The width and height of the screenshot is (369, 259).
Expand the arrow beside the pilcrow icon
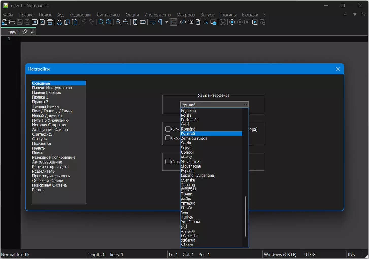pos(167,22)
